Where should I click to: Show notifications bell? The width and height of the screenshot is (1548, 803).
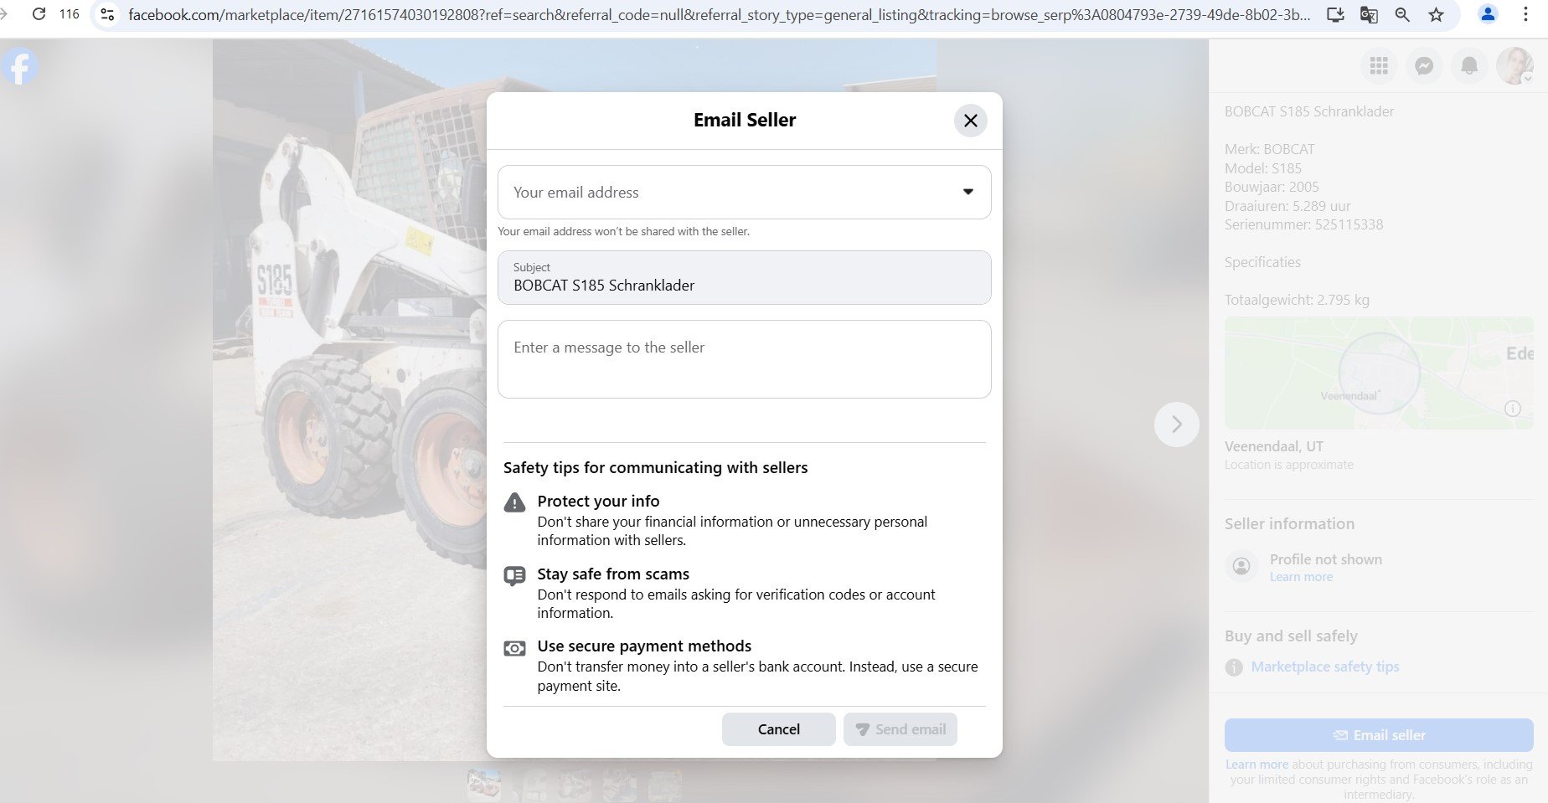pos(1469,65)
